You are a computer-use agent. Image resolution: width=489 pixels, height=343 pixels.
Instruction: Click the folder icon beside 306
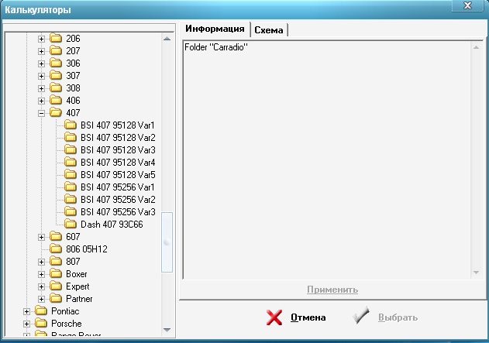pyautogui.click(x=56, y=63)
